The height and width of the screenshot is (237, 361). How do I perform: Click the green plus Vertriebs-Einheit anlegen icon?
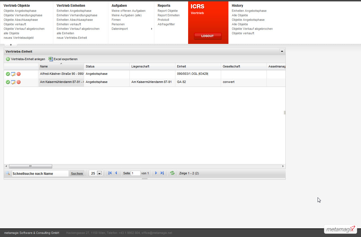(8, 59)
